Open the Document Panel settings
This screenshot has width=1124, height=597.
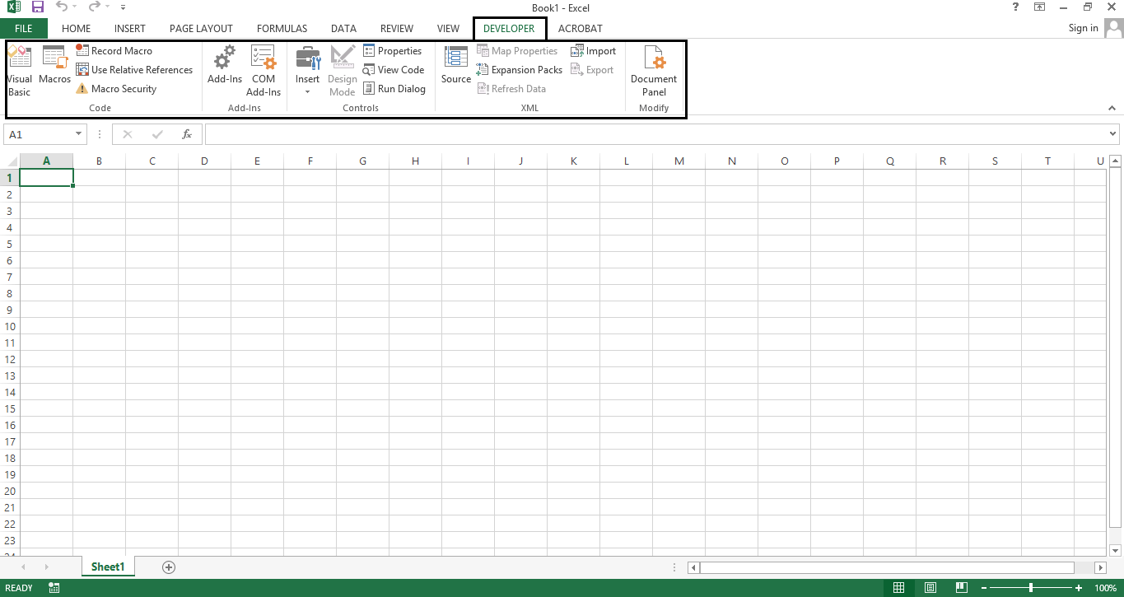tap(653, 70)
